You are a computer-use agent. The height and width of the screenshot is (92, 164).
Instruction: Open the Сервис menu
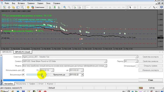(x=40, y=3)
